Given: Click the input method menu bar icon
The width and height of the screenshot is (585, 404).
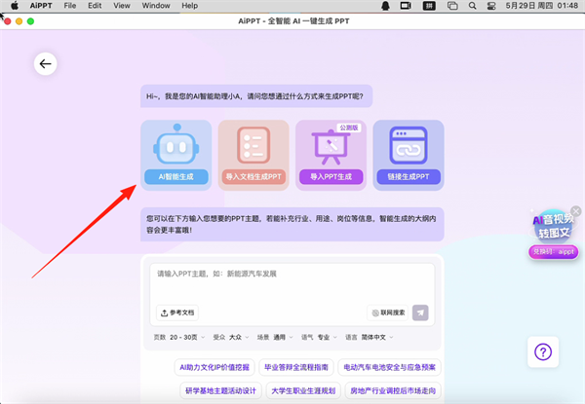Looking at the screenshot, I should coord(429,6).
